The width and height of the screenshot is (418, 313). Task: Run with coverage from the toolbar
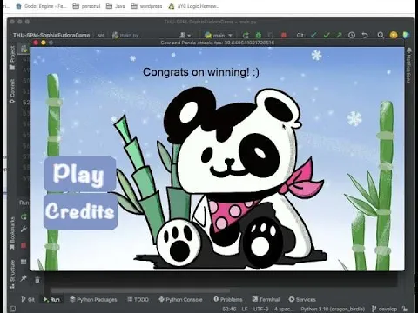pyautogui.click(x=271, y=35)
